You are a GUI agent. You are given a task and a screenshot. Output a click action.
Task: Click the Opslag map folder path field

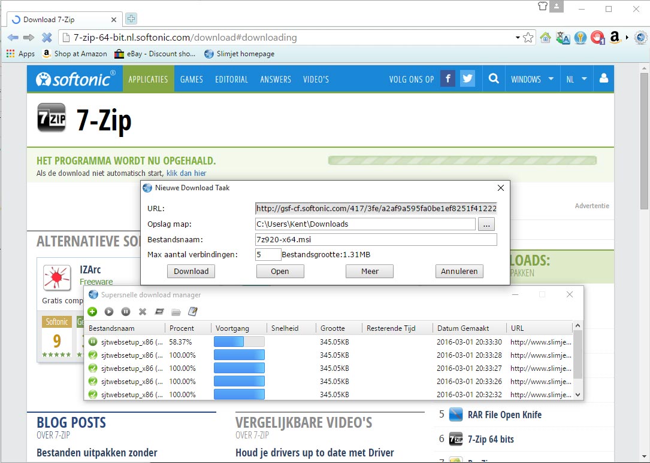pos(365,224)
